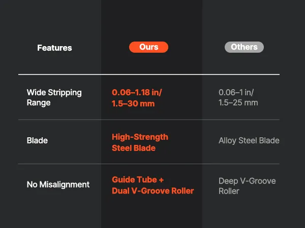Select the "No Misalignment" row label
This screenshot has height=228, width=305.
coord(58,184)
